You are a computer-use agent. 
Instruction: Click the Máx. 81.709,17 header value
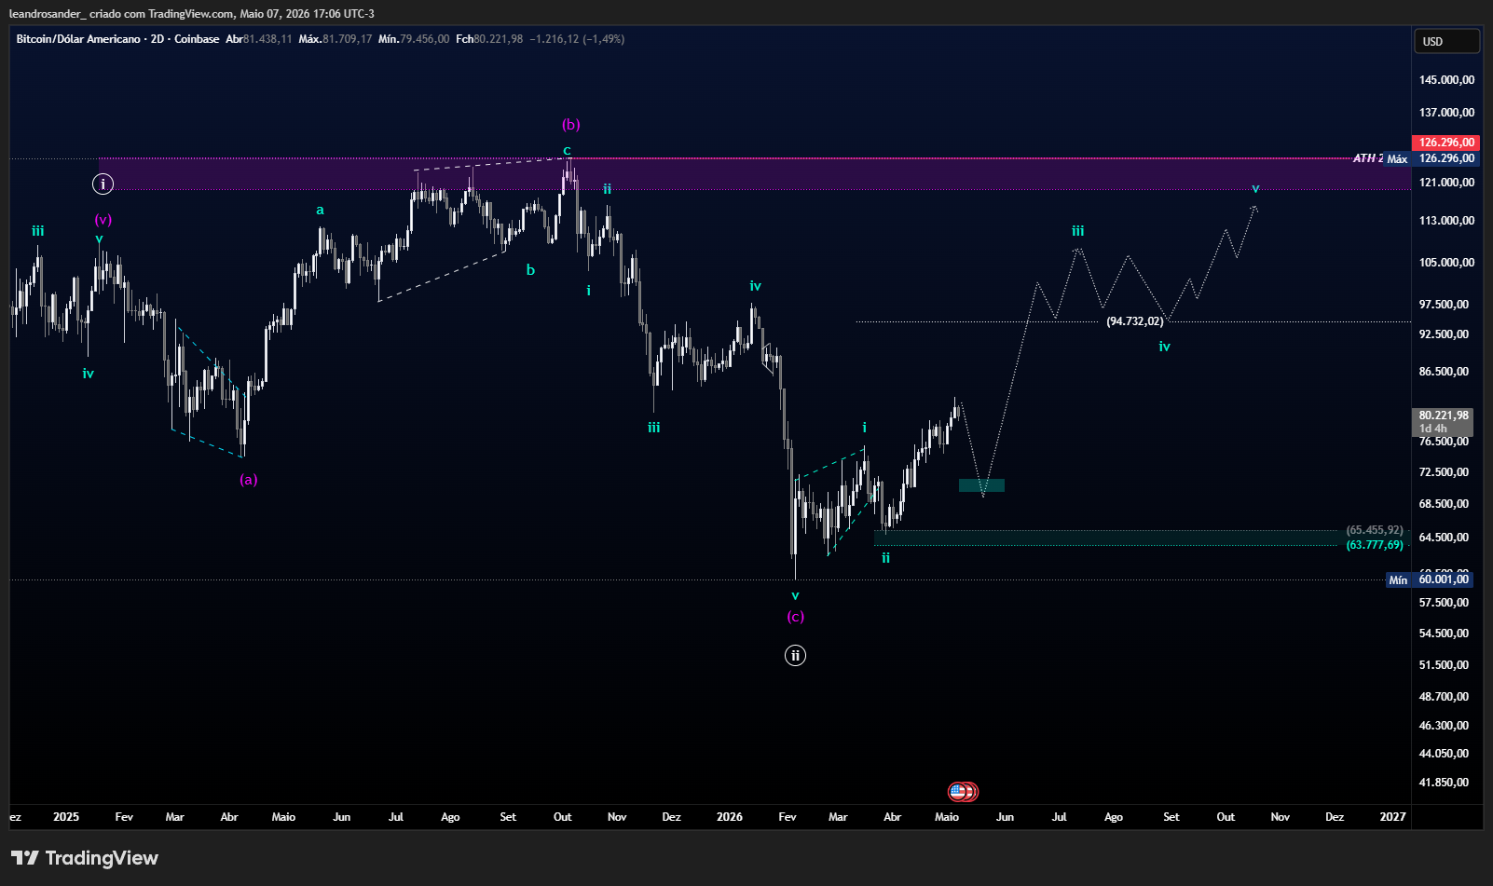coord(336,39)
